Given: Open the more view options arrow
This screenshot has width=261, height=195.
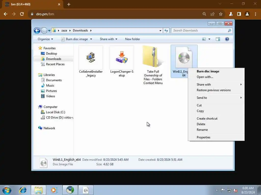Looking at the screenshot, I should pos(210,39).
